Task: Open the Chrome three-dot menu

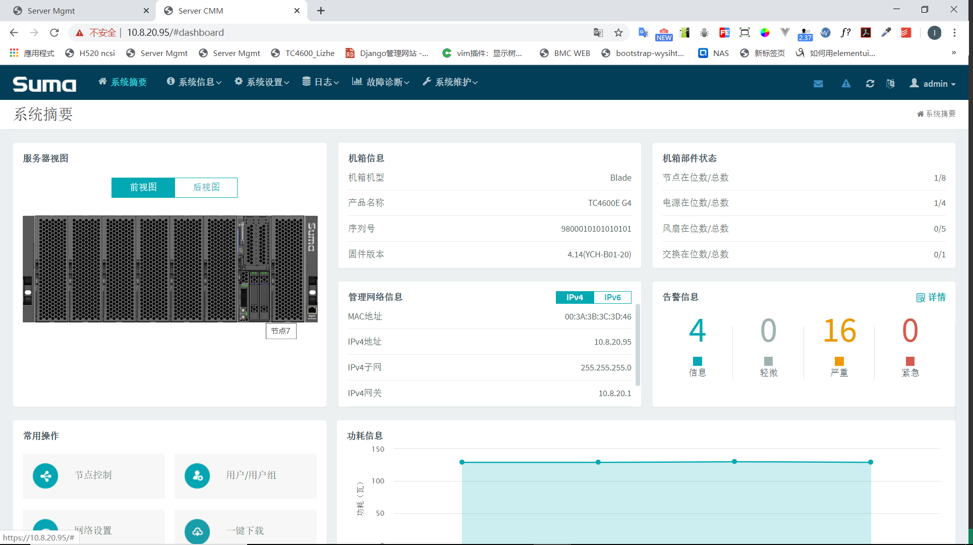Action: point(954,33)
